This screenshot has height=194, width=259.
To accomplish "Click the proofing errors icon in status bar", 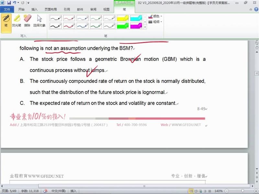I will pyautogui.click(x=45, y=191).
